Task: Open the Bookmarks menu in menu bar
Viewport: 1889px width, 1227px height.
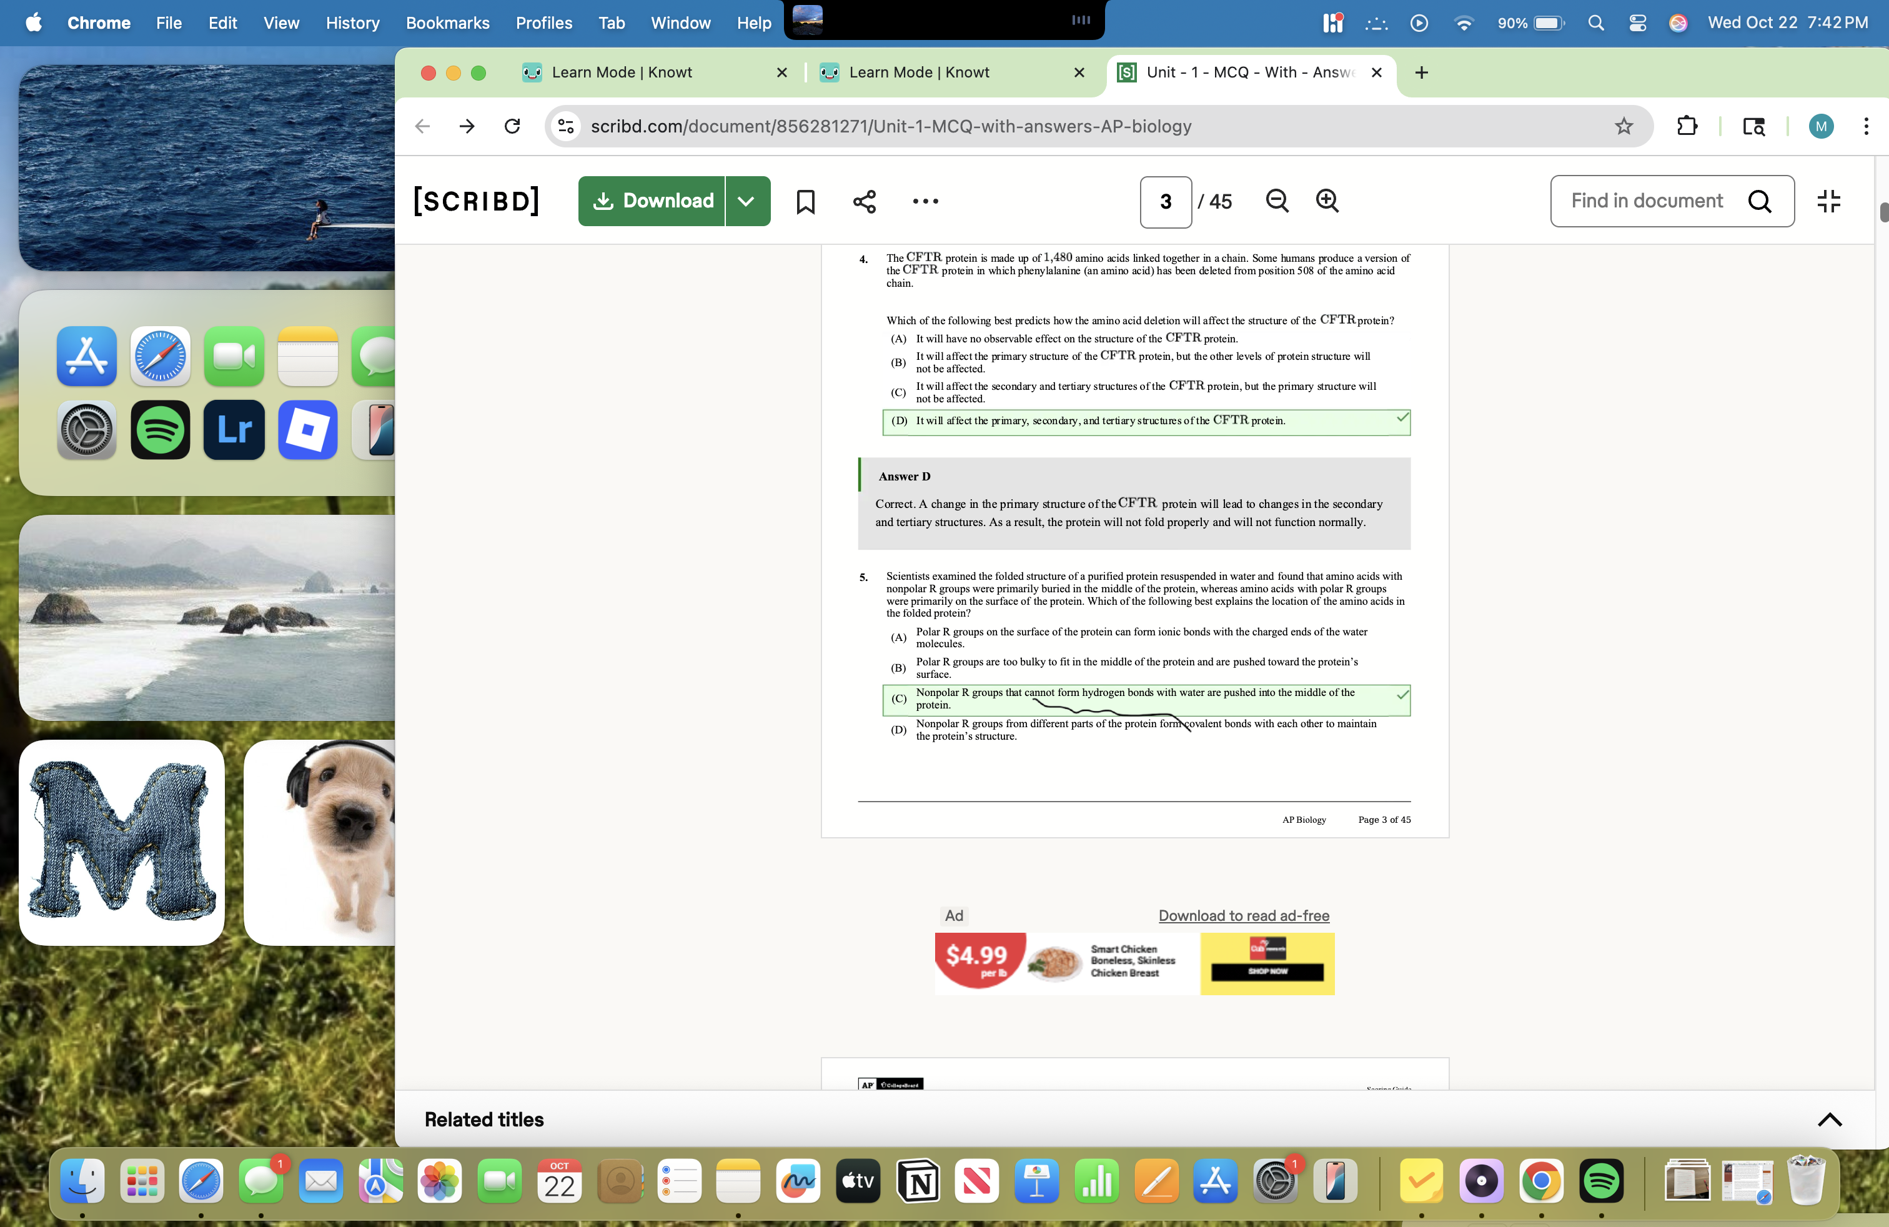Action: 447,23
